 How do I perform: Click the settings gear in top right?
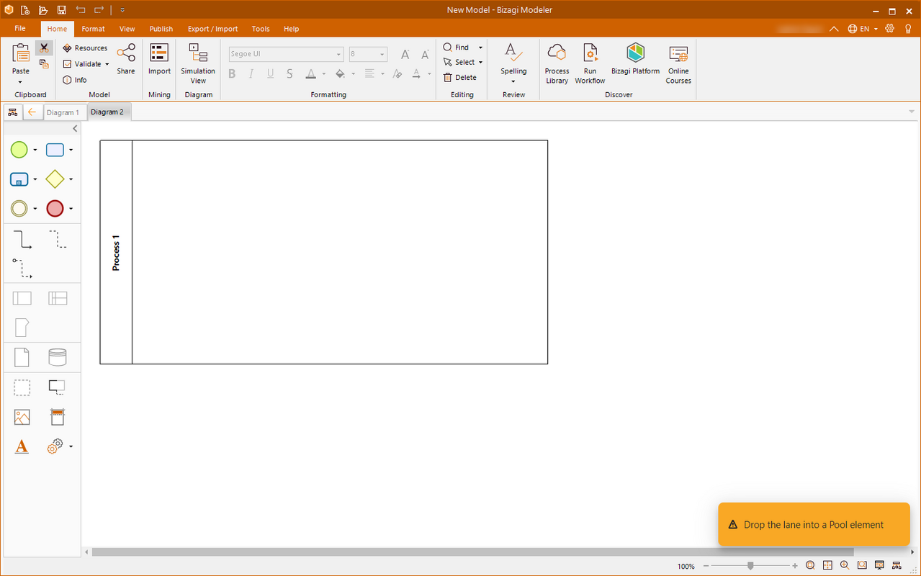pyautogui.click(x=890, y=29)
